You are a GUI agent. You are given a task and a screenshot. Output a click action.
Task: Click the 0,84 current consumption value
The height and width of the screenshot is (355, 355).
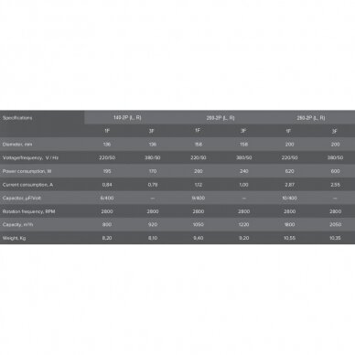point(107,185)
